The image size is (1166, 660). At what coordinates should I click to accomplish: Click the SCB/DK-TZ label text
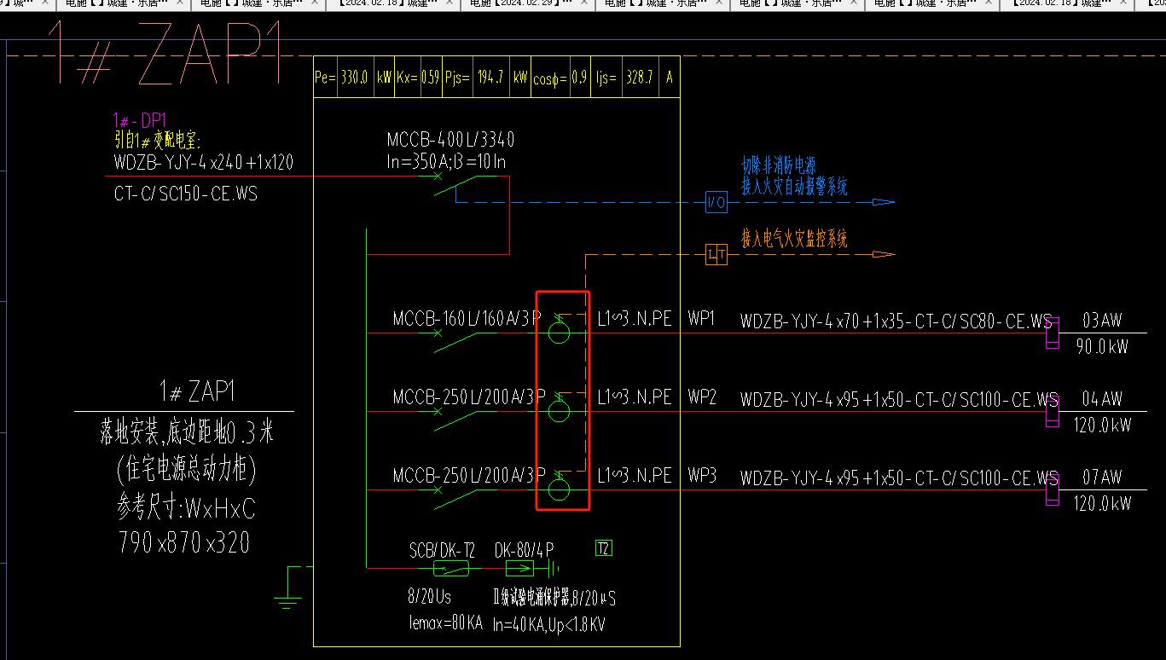coord(442,551)
